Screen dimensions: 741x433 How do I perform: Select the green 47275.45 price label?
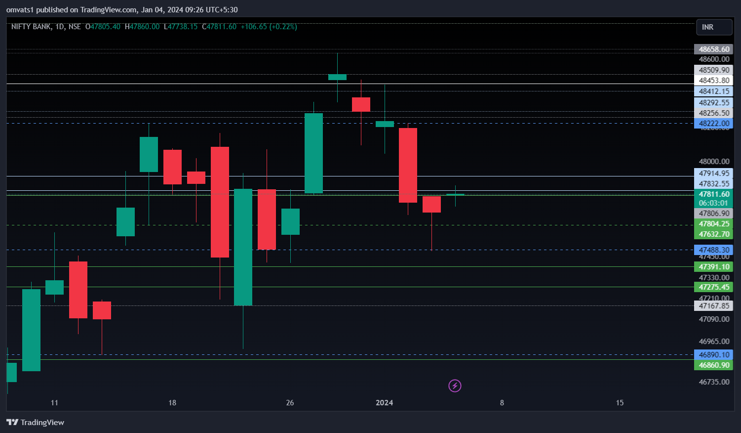point(714,287)
